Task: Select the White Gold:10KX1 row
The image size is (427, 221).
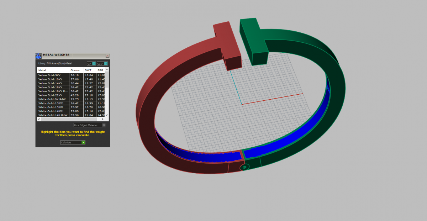Action: (71, 103)
